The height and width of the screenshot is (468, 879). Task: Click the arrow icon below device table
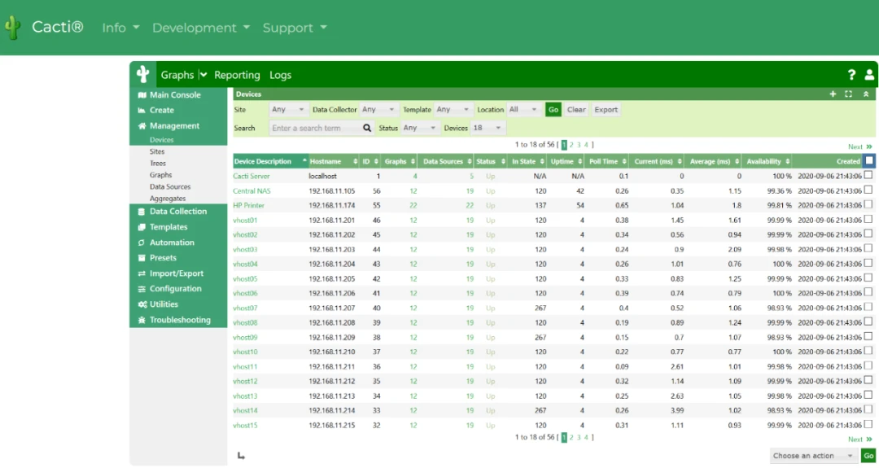pyautogui.click(x=241, y=456)
